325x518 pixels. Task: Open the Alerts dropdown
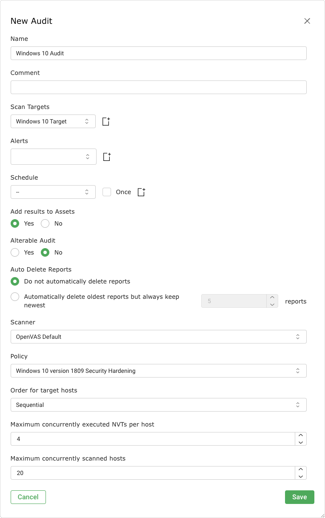(53, 157)
